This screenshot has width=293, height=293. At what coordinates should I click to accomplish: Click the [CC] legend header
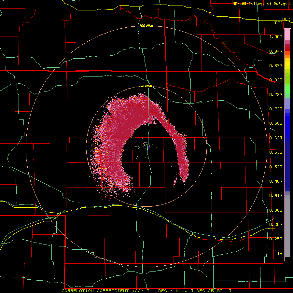(x=278, y=22)
